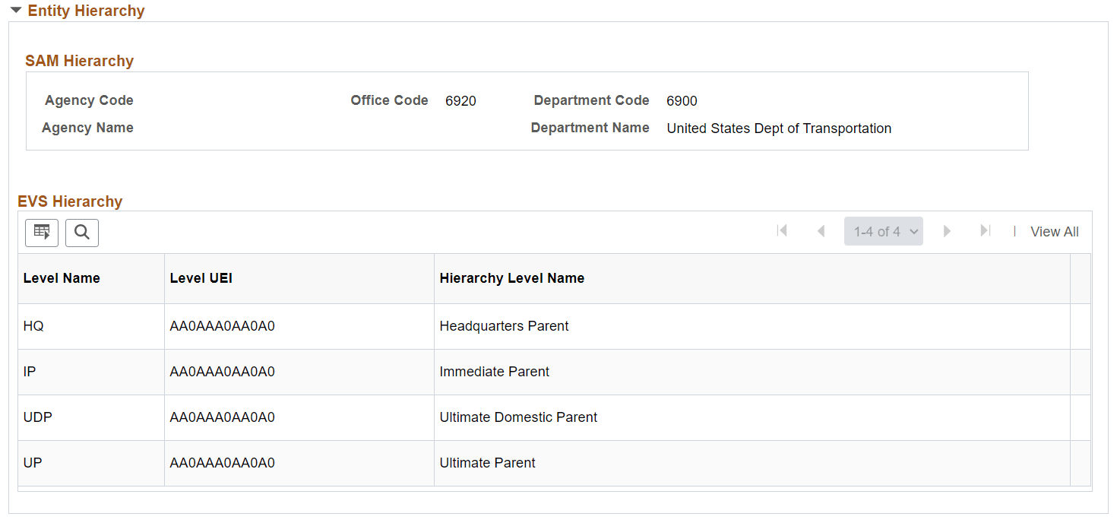
Task: Sort by Level Name column header
Action: [x=62, y=278]
